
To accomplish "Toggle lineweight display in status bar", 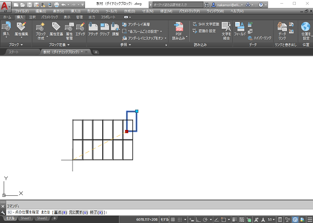I will coord(235,219).
